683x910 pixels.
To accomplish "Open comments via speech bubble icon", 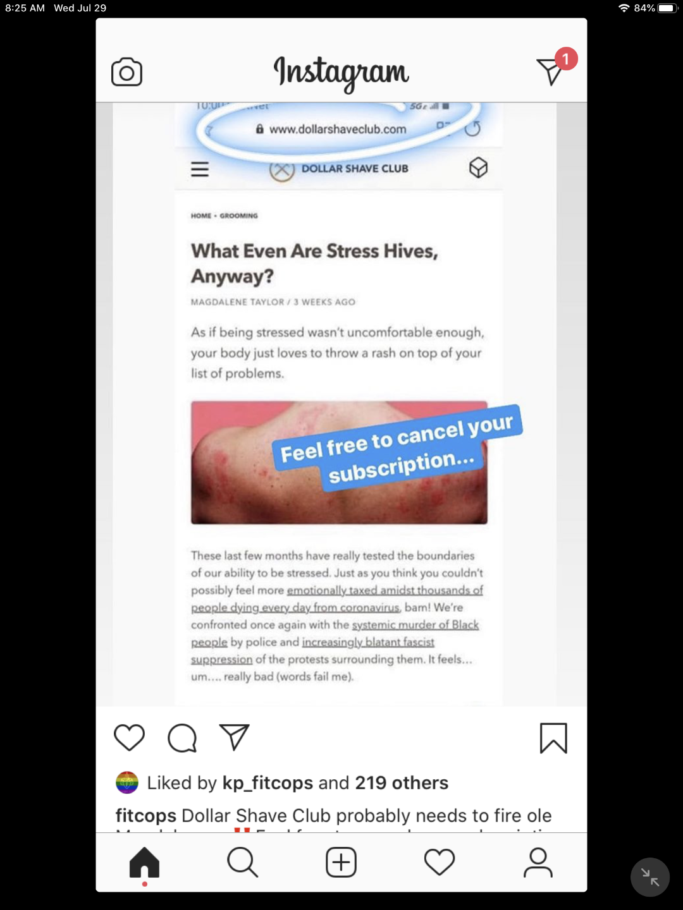I will coord(182,737).
